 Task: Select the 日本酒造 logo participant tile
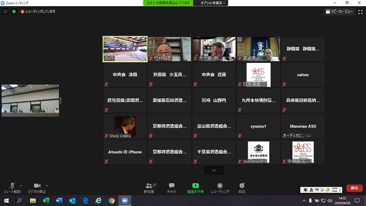pyautogui.click(x=258, y=75)
